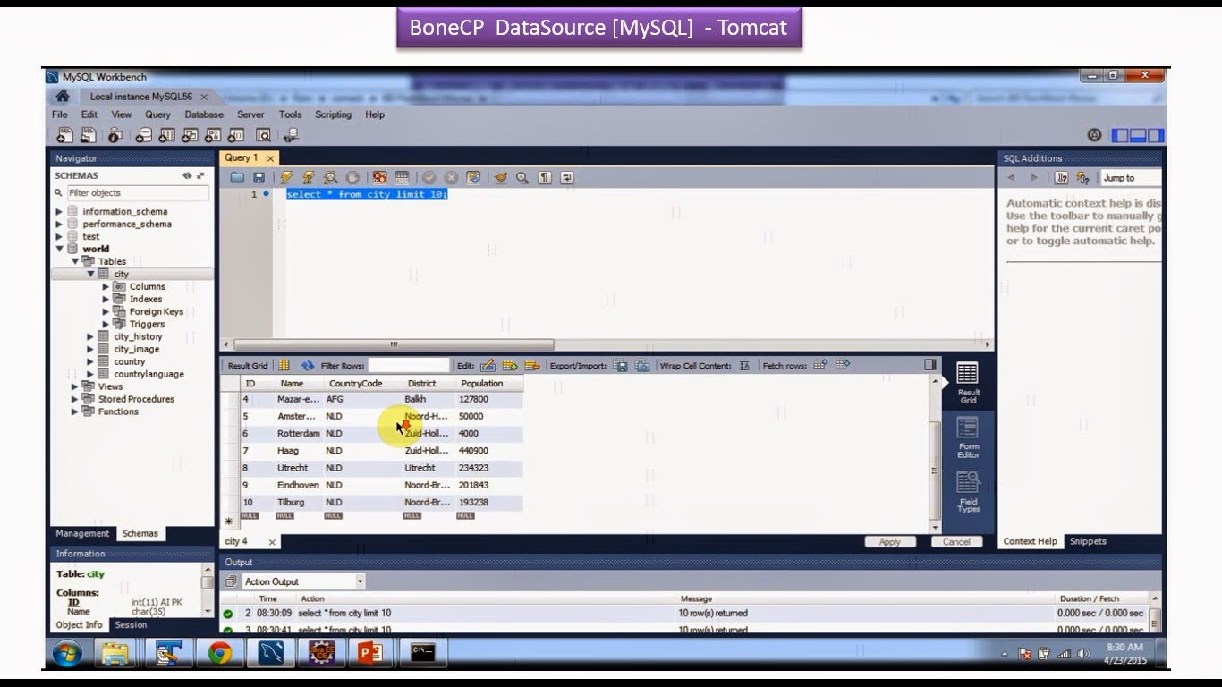Show Field Types panel
Screen dimensions: 1222x687
(968, 492)
